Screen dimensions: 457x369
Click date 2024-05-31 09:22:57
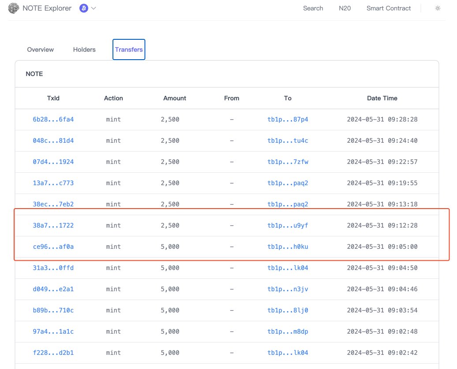[x=382, y=162]
